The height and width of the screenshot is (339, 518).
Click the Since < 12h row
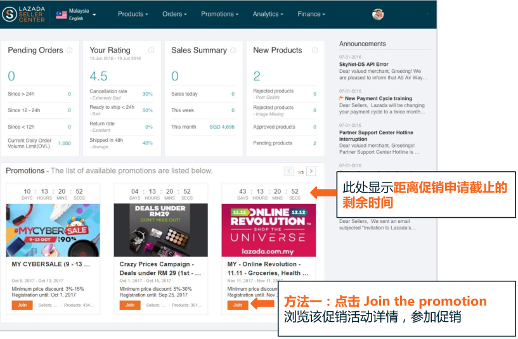[39, 127]
